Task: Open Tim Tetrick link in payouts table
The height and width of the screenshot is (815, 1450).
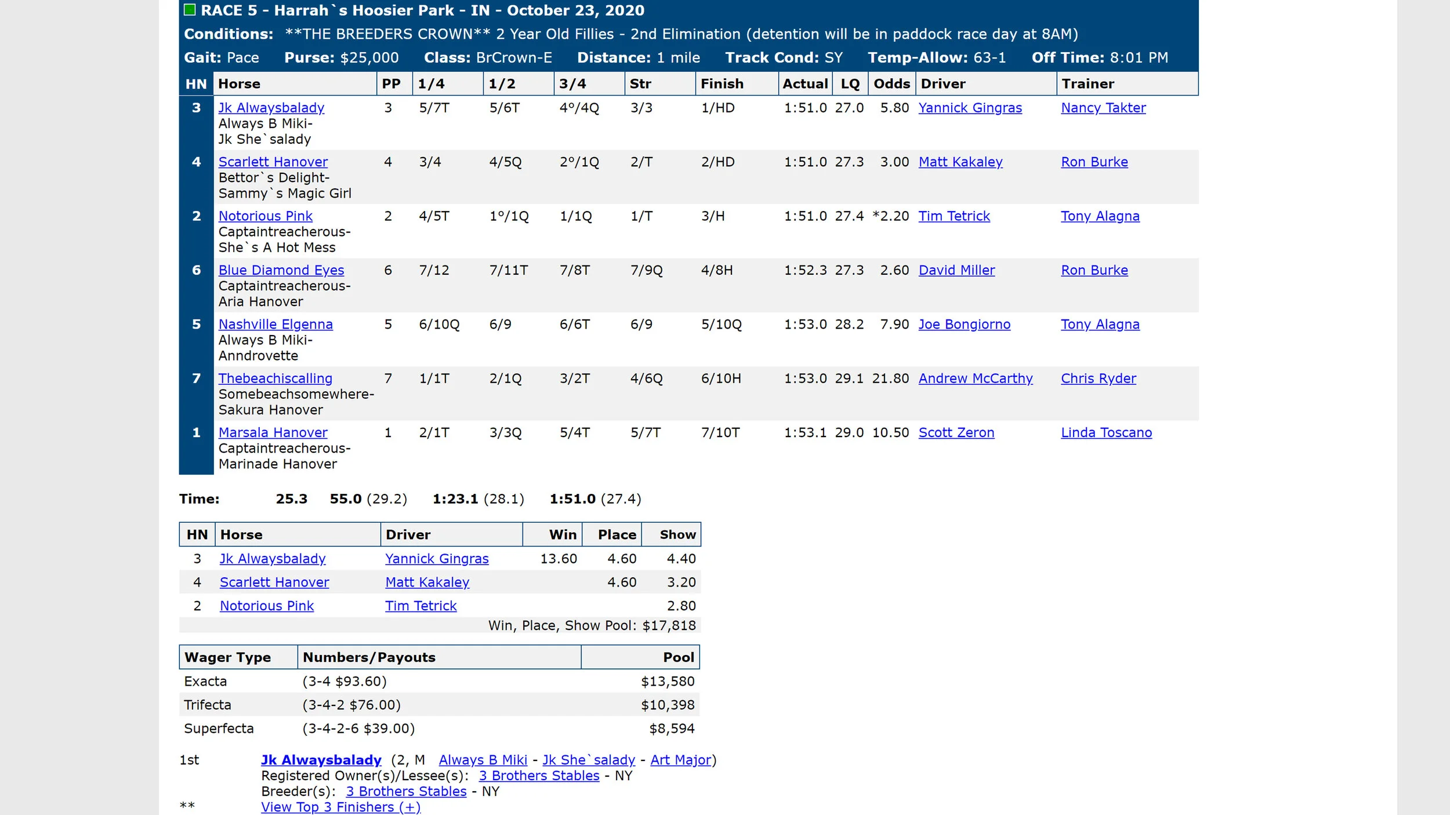Action: [x=420, y=606]
